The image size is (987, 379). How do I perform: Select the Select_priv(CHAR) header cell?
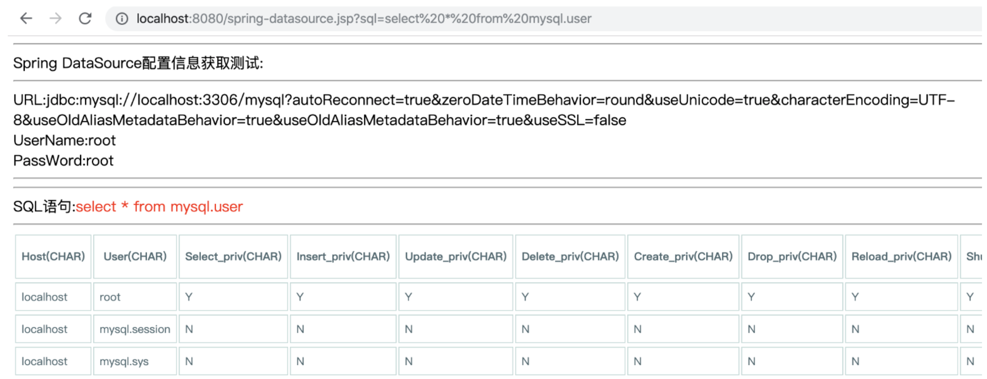click(233, 256)
